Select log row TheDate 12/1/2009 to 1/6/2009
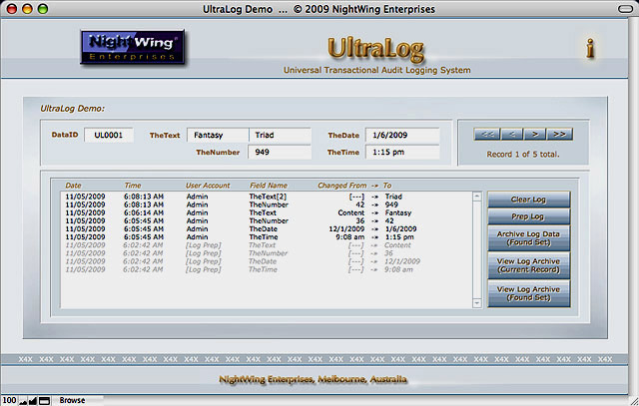The image size is (639, 406). 267,228
